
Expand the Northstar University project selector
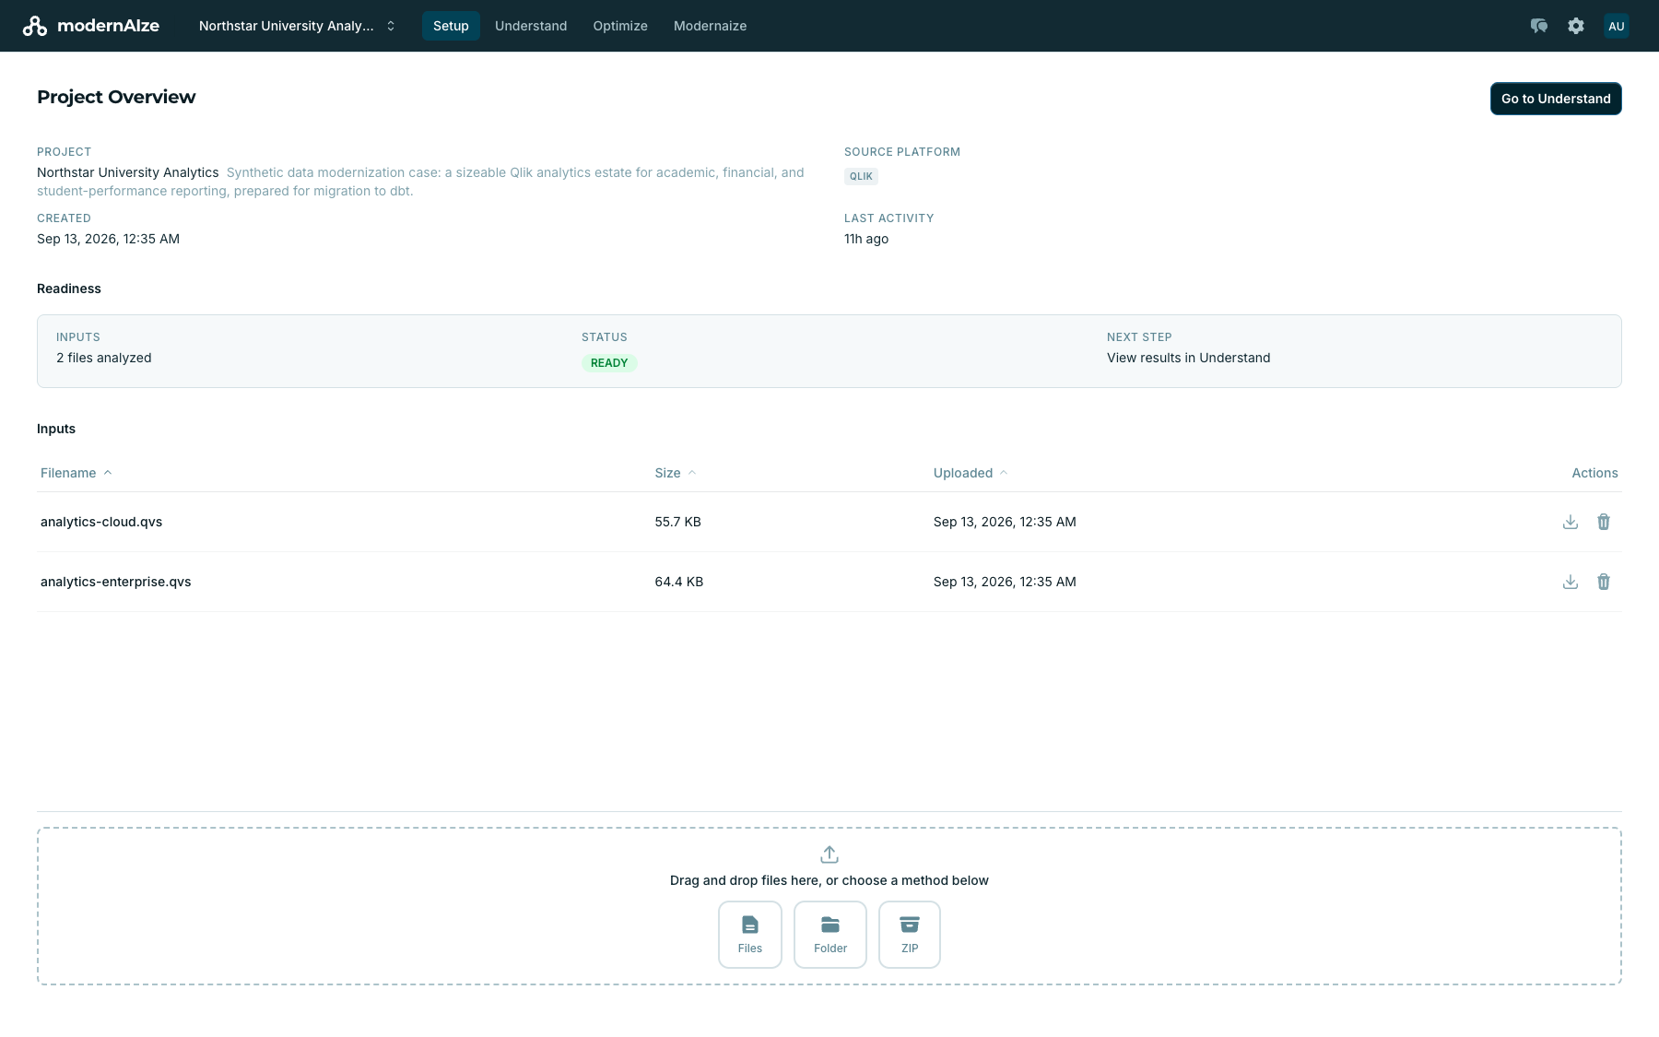coord(298,26)
